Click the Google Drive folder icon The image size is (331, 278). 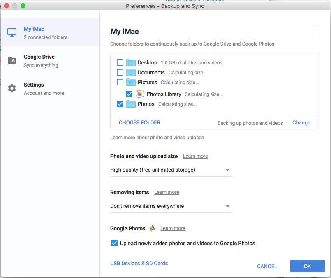12,61
